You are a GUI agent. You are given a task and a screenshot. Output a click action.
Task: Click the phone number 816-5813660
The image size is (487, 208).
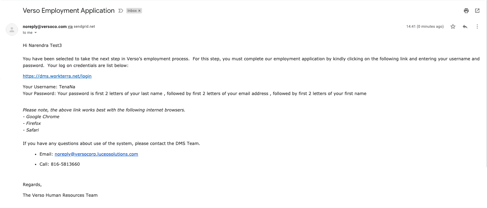[x=65, y=164]
